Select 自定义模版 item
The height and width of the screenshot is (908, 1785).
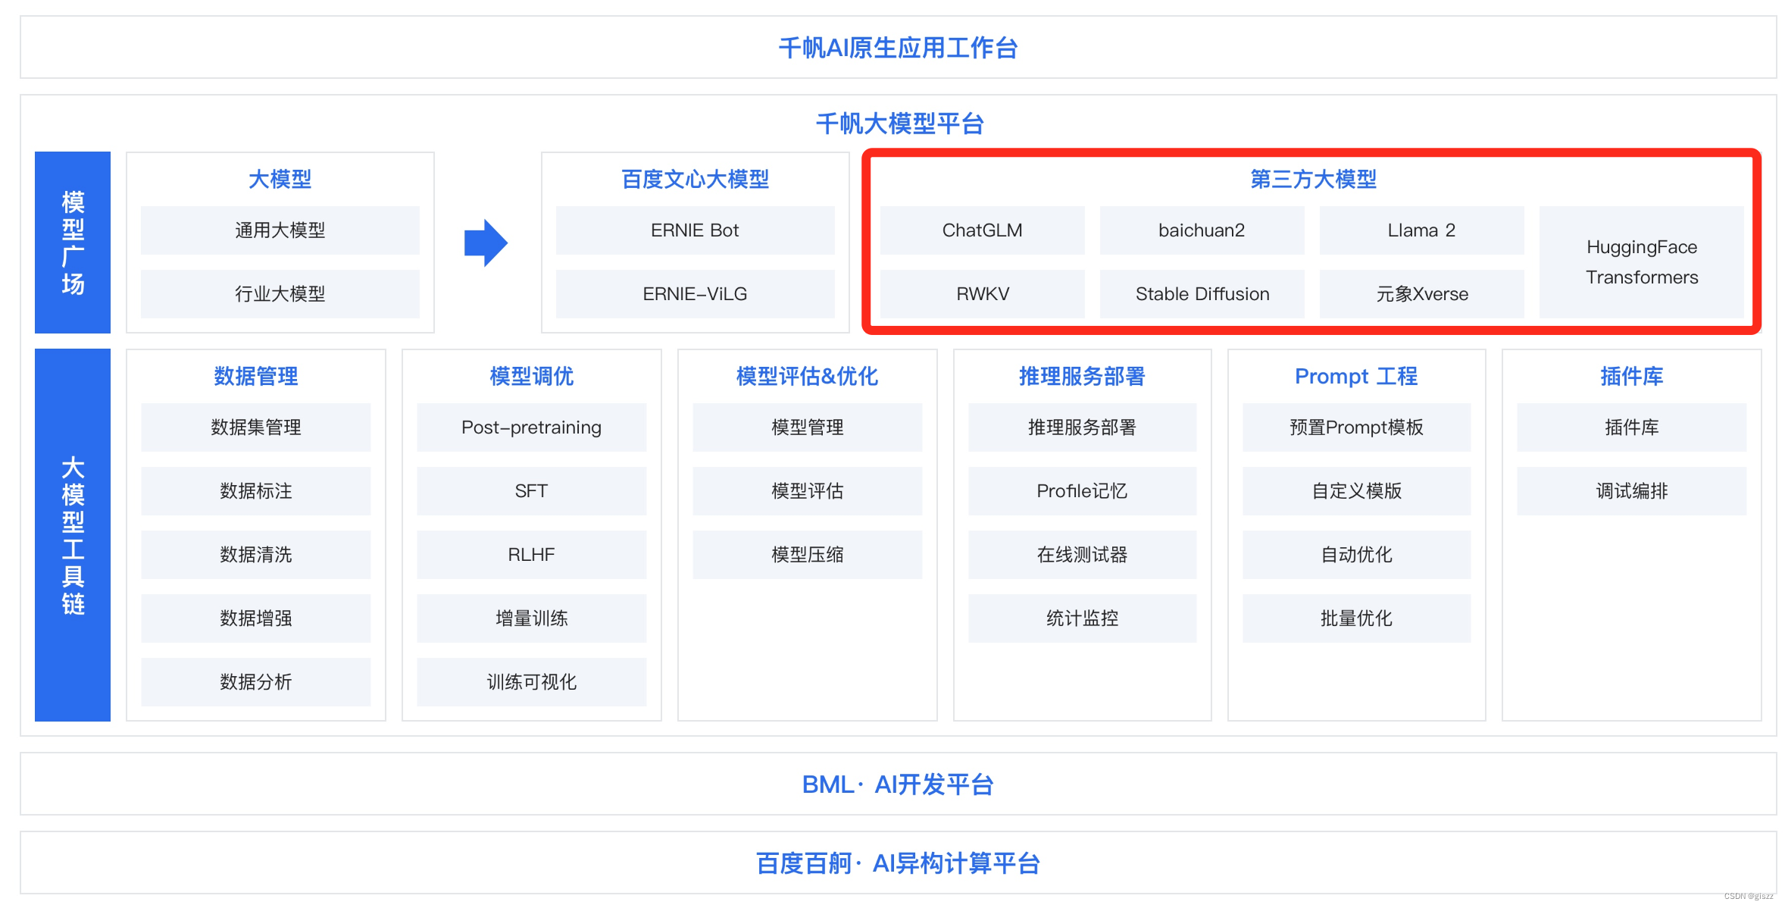pyautogui.click(x=1356, y=491)
